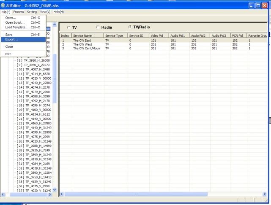271x205 pixels.
Task: Click the table horizontal scroll right arrow
Action: click(265, 194)
